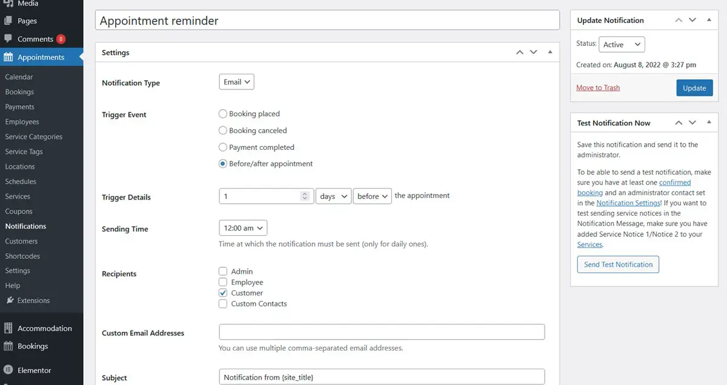Select the Booking placed trigger event
Viewport: 727px width, 385px height.
click(223, 114)
